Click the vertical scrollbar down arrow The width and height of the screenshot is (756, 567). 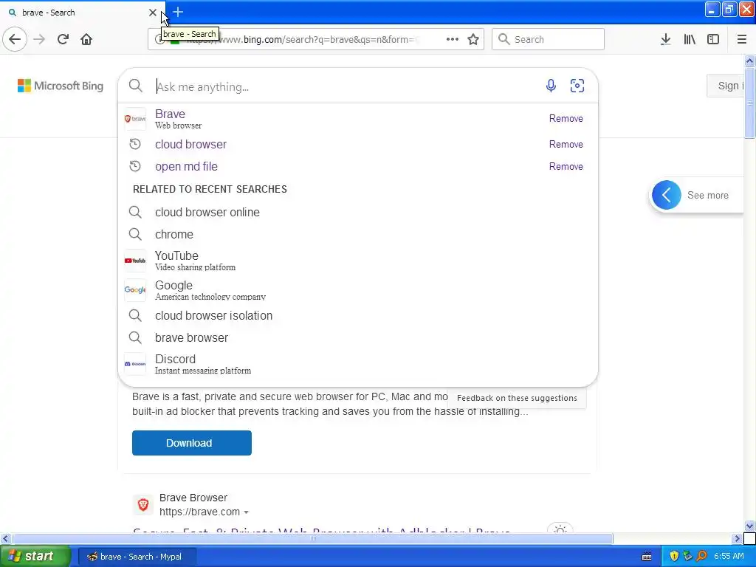(x=750, y=526)
